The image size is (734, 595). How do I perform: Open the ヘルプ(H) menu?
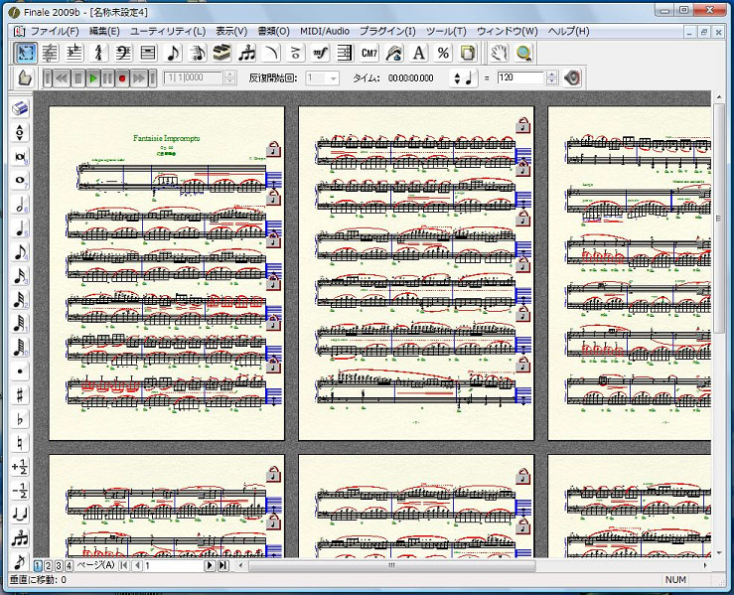pyautogui.click(x=568, y=32)
